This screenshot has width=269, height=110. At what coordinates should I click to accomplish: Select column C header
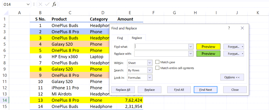coord(70,13)
